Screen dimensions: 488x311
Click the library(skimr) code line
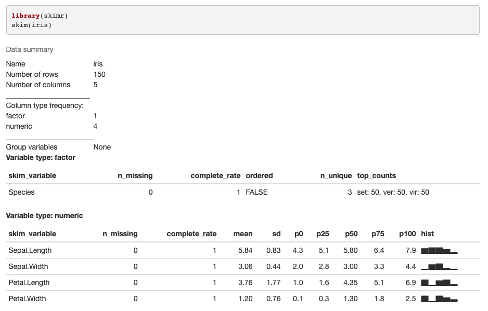(x=40, y=16)
